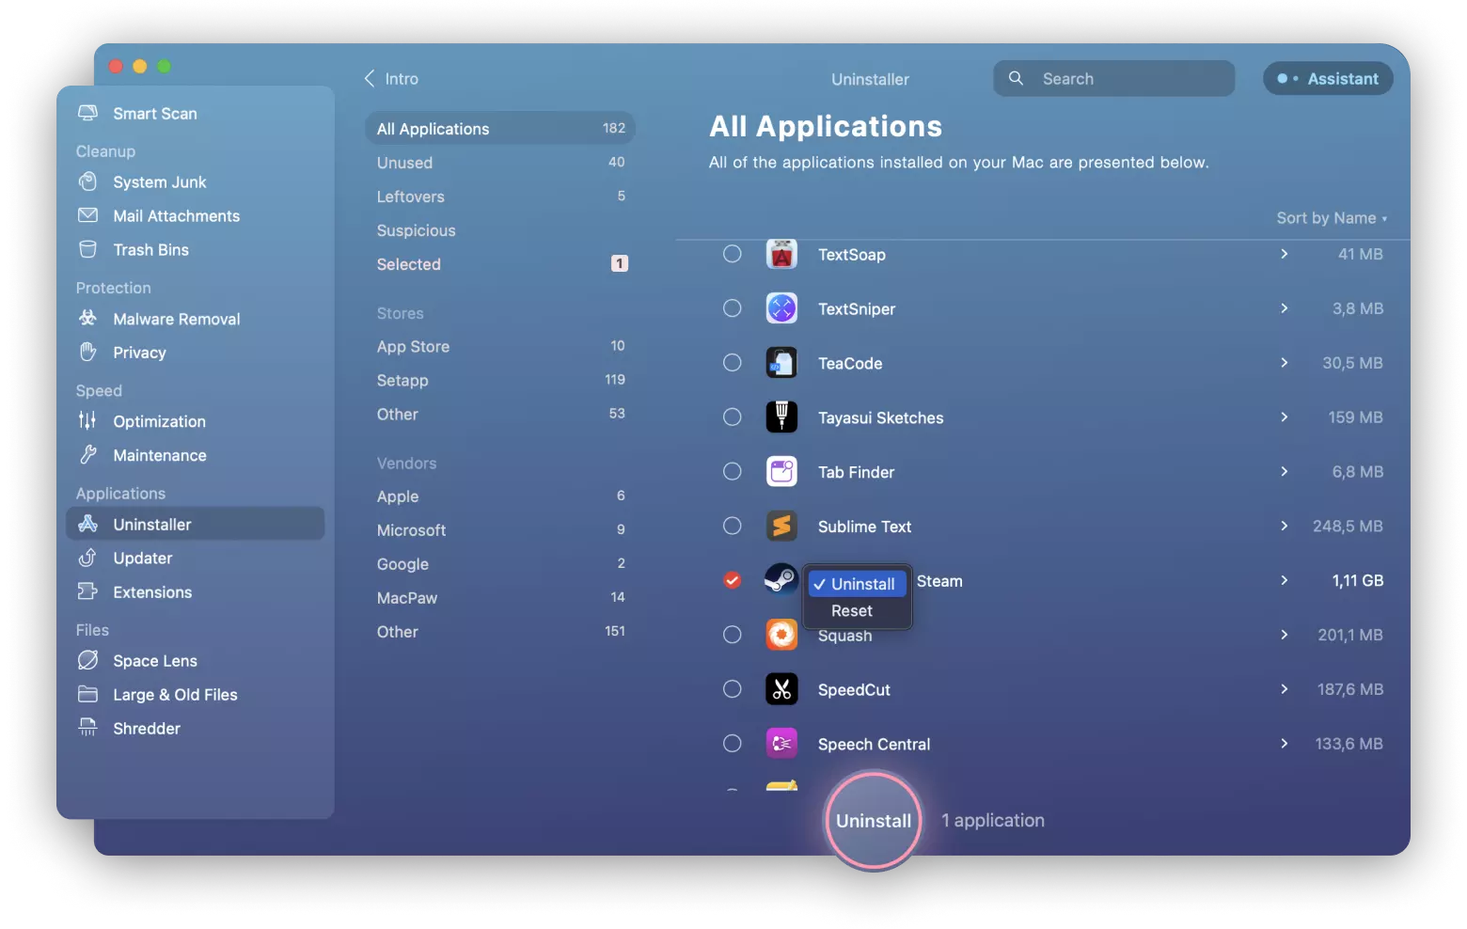Click the Large & Old Files folder icon
This screenshot has width=1467, height=929.
(87, 694)
